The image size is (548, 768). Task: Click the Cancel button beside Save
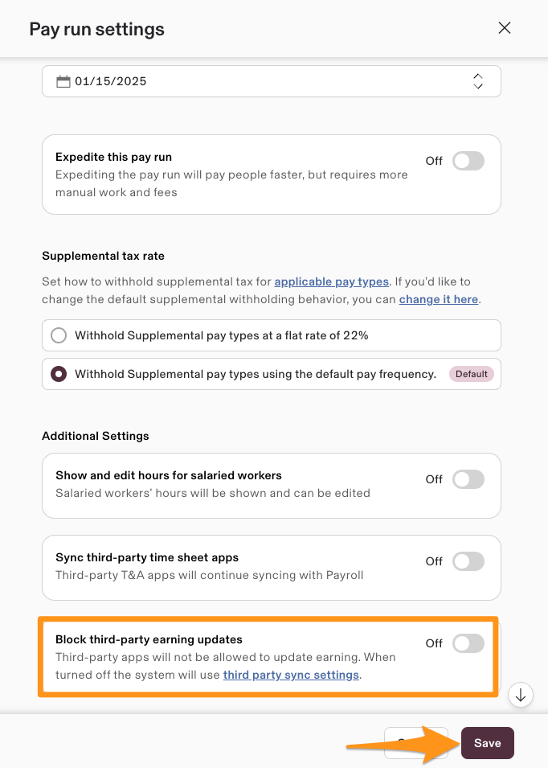click(416, 743)
